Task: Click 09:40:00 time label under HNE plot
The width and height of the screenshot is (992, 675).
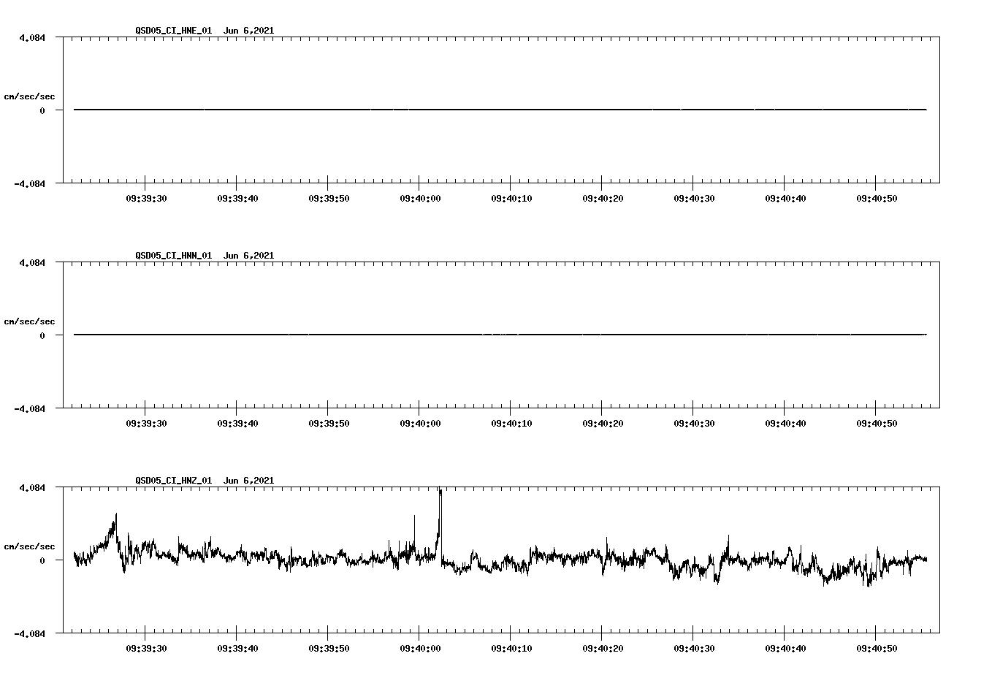Action: (x=420, y=199)
